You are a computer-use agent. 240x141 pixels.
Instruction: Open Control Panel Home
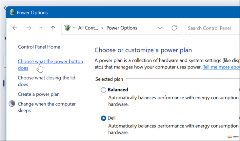pos(39,47)
